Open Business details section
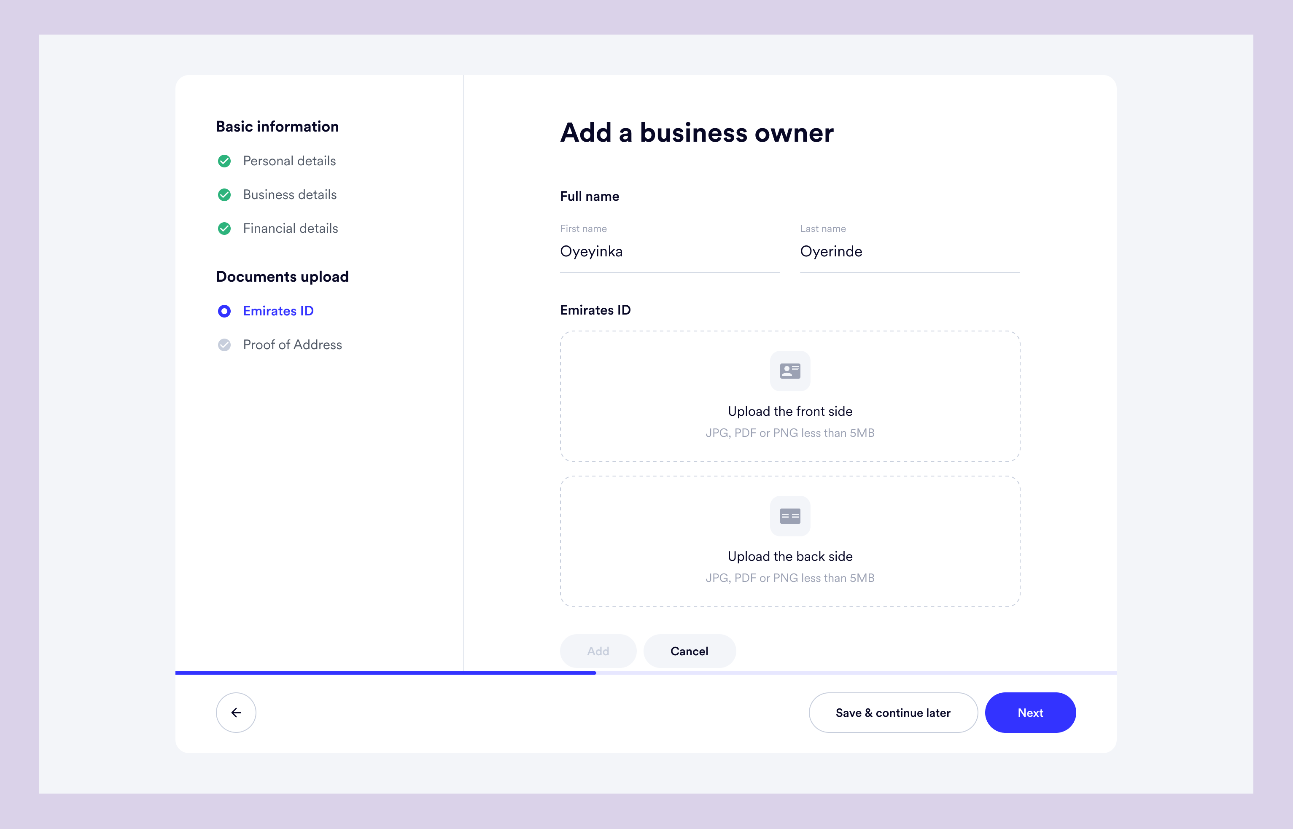Screen dimensions: 1293x829 (x=290, y=195)
